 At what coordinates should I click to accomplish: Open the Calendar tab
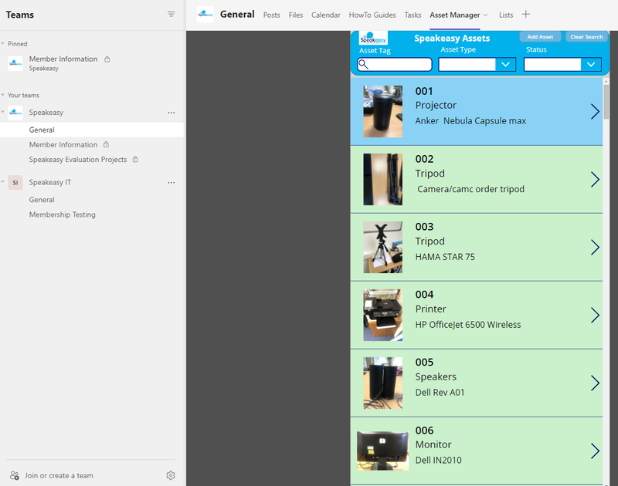[325, 15]
